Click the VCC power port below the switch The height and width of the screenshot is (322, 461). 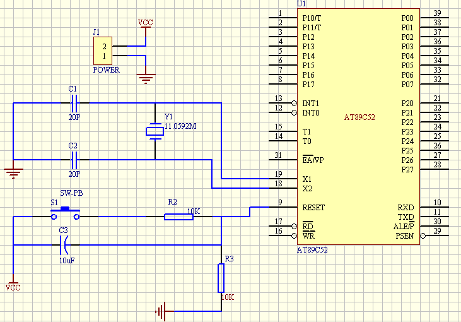click(13, 287)
